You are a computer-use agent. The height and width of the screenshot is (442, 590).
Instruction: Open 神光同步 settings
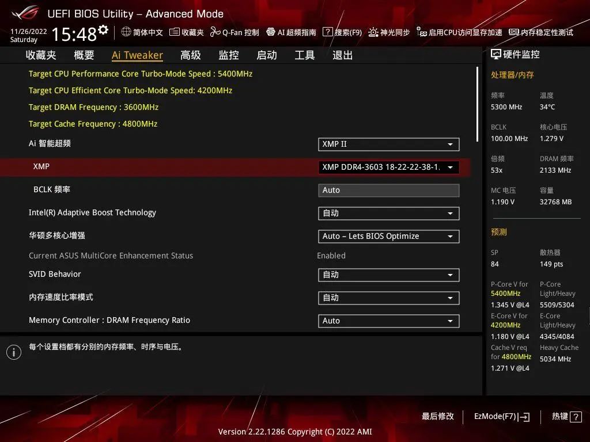point(389,32)
